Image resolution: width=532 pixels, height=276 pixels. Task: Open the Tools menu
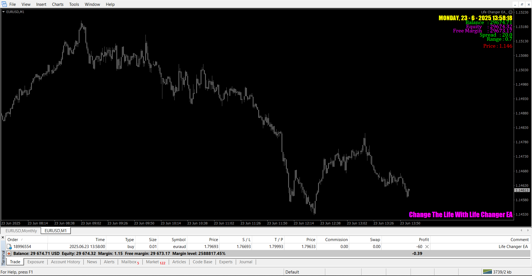tap(74, 4)
